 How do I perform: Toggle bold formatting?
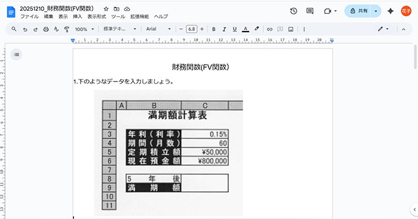tap(214, 29)
